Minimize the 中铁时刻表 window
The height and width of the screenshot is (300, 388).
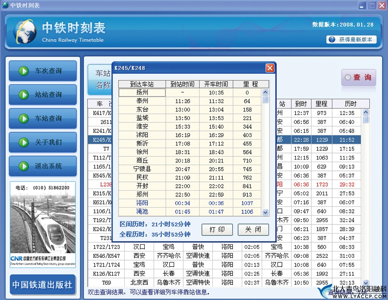(x=362, y=5)
